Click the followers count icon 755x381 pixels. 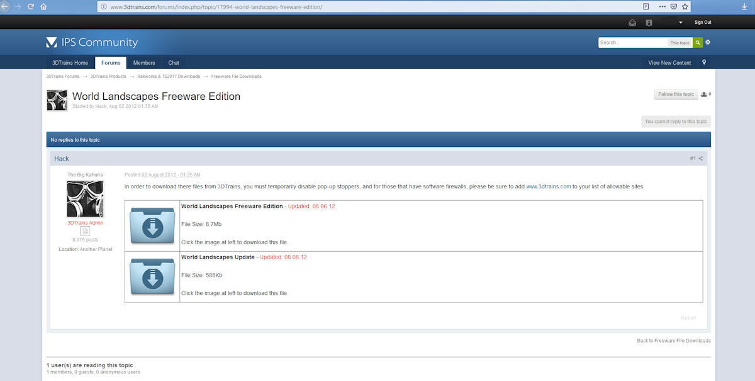705,94
